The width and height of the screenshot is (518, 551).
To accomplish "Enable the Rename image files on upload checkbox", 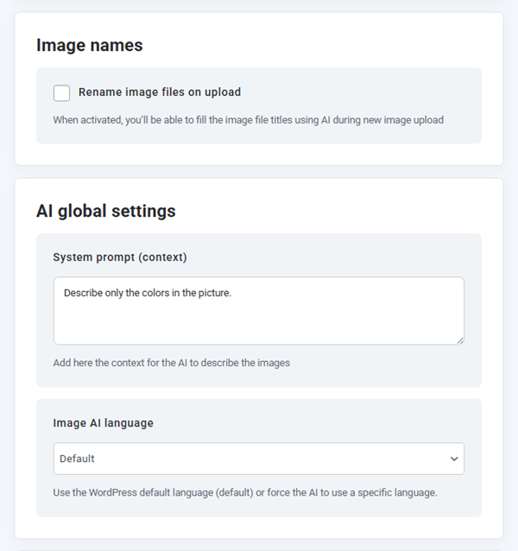I will pyautogui.click(x=61, y=93).
